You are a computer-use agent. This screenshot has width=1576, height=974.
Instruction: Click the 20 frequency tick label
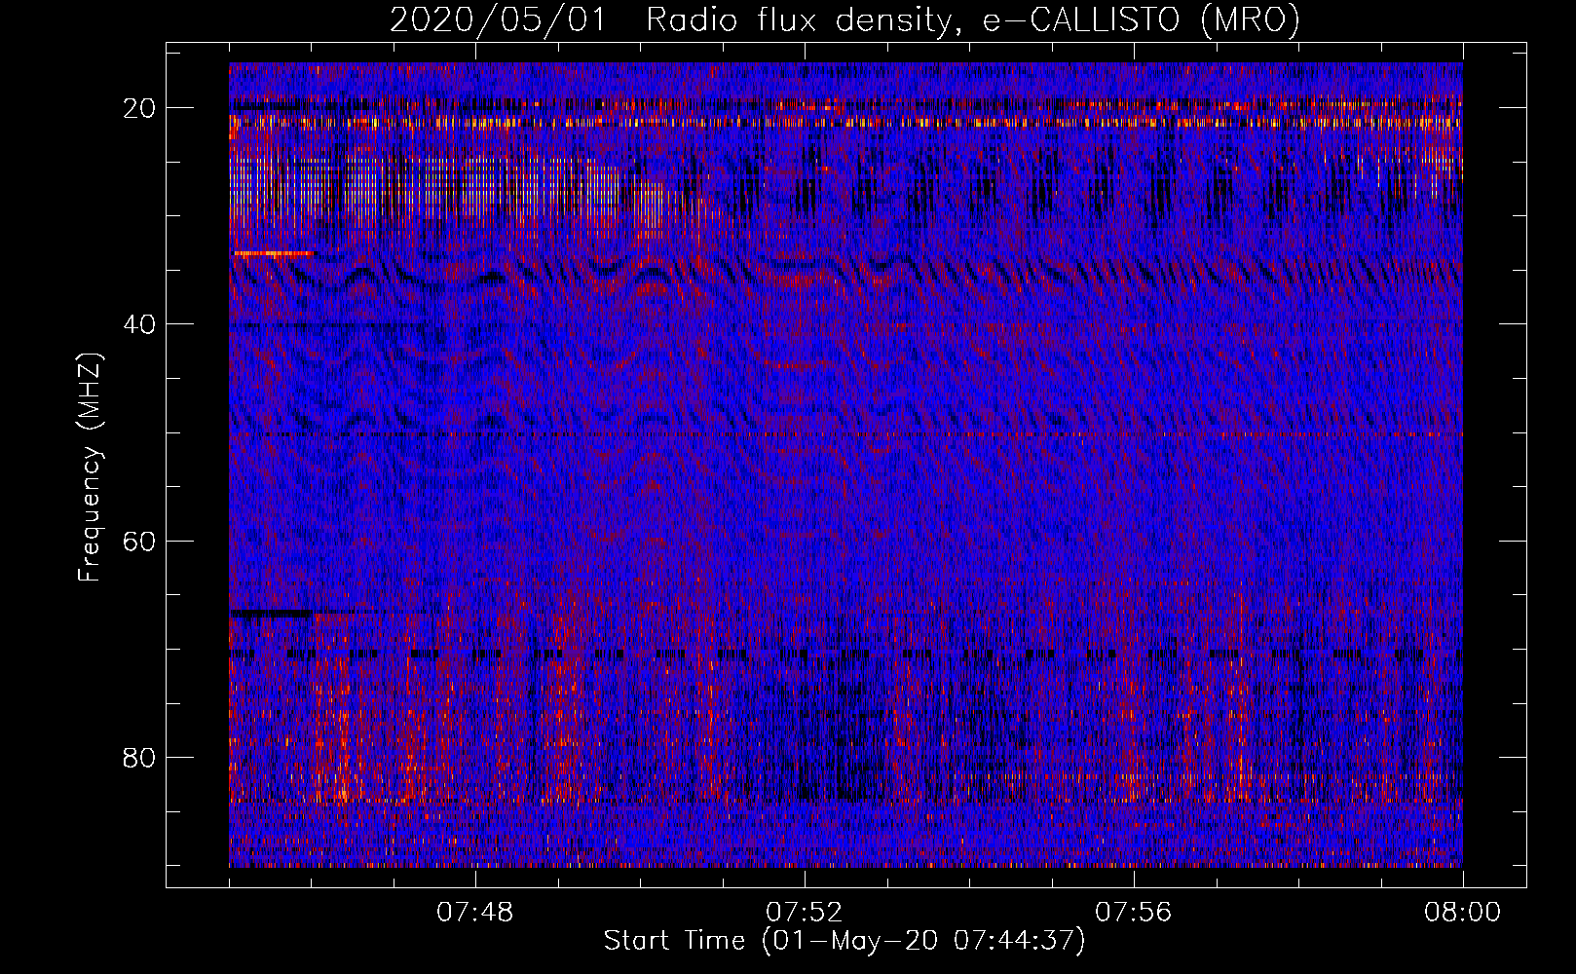click(140, 108)
